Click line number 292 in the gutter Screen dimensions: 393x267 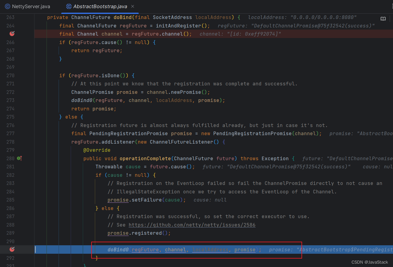(10, 258)
